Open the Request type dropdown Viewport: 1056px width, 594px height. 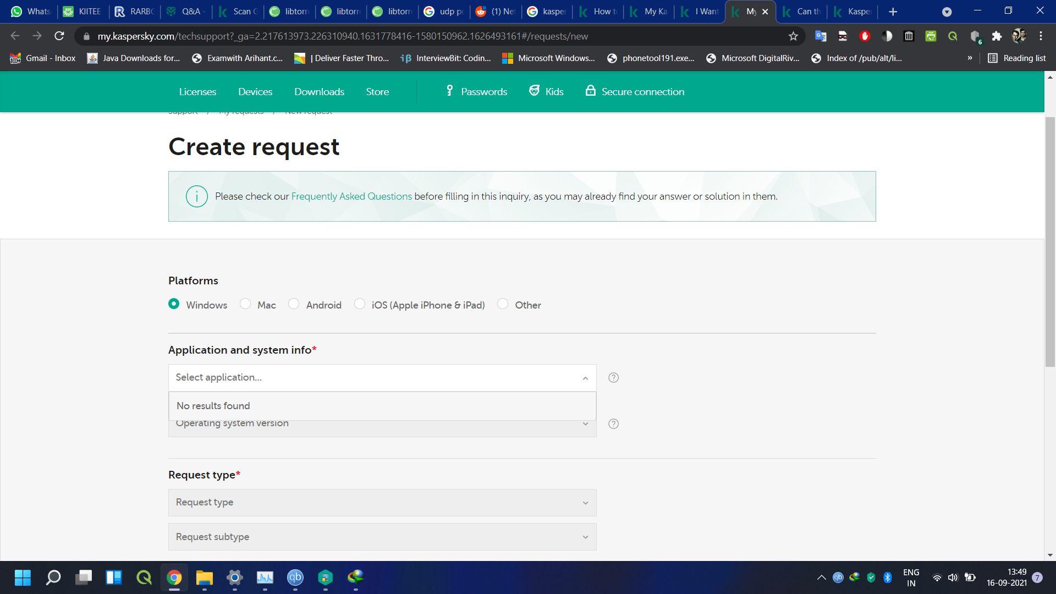pyautogui.click(x=382, y=503)
